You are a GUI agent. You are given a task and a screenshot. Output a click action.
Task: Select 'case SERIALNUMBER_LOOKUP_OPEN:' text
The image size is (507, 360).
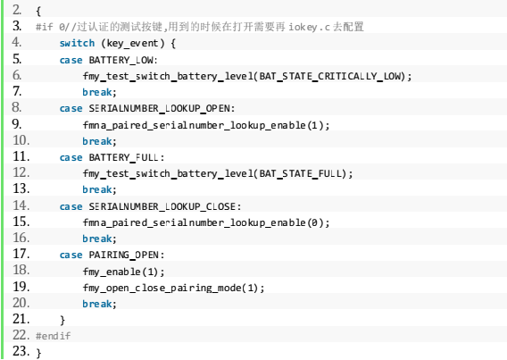point(147,109)
